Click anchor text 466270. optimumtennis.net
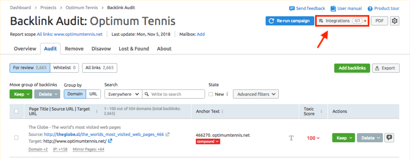Screen dimensions: 410x159 pos(223,135)
